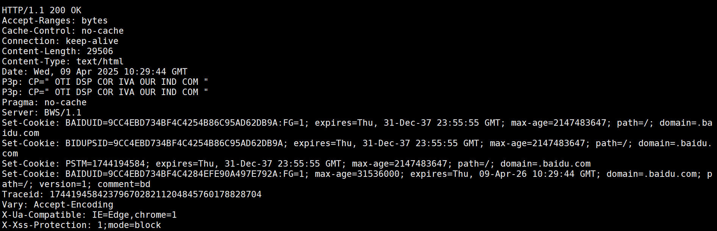Click the second P3p CP header line
This screenshot has height=231, width=717.
click(105, 92)
